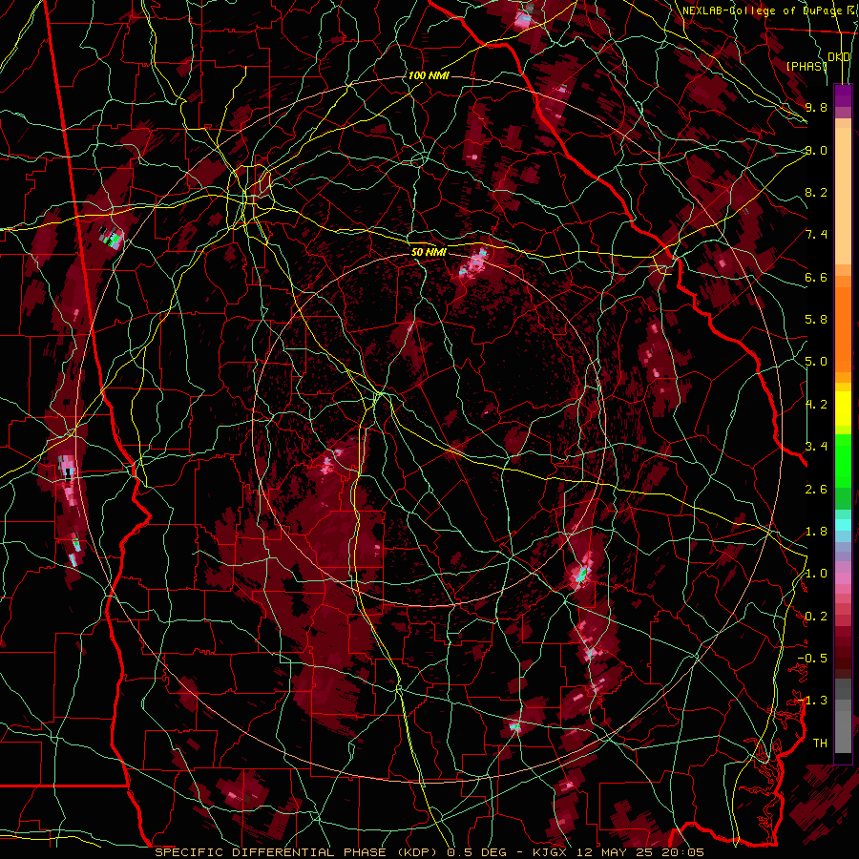
Task: Click the 9.0 value on the color scale
Action: [x=816, y=150]
